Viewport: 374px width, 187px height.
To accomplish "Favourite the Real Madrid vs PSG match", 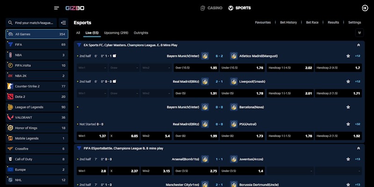I will pyautogui.click(x=348, y=124).
